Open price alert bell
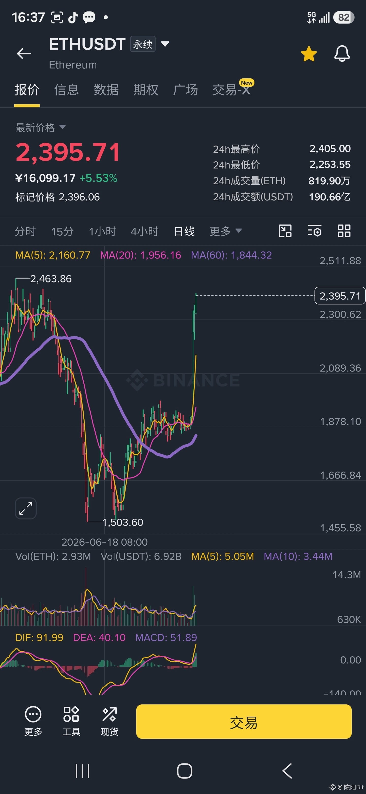The width and height of the screenshot is (366, 794). tap(342, 54)
